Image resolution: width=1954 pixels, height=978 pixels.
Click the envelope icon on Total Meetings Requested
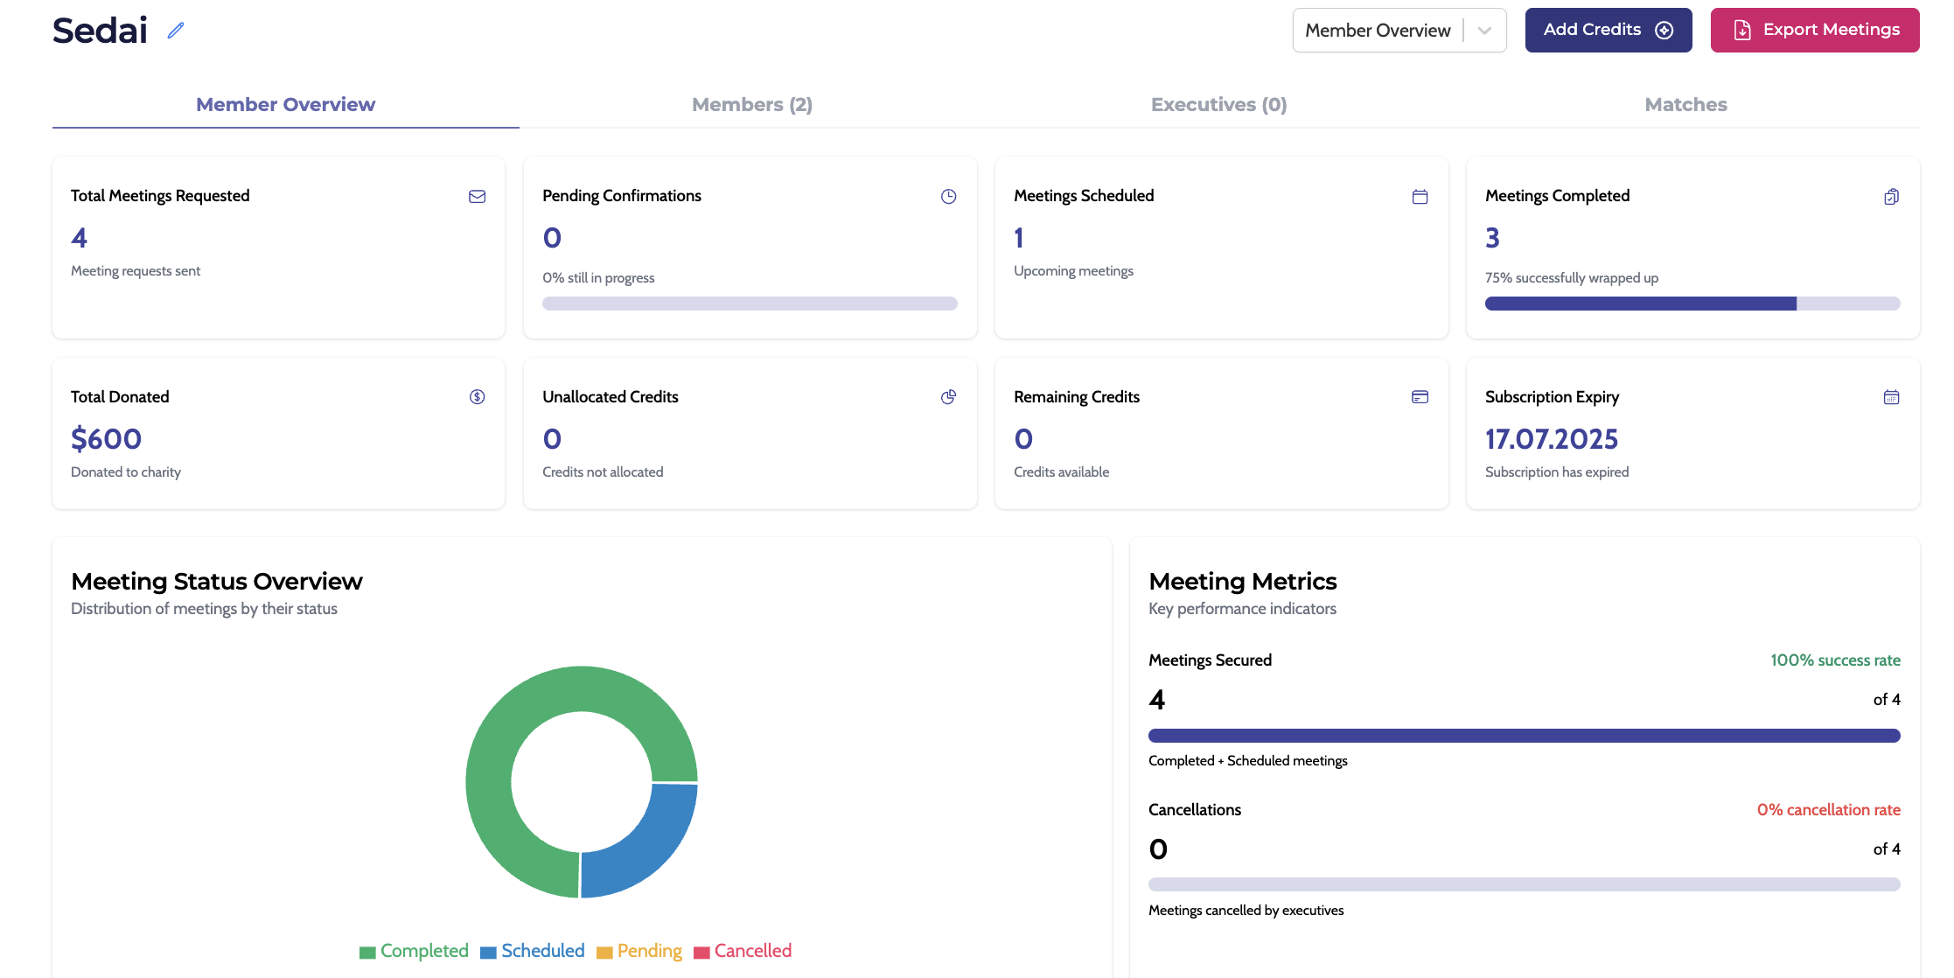click(x=477, y=197)
